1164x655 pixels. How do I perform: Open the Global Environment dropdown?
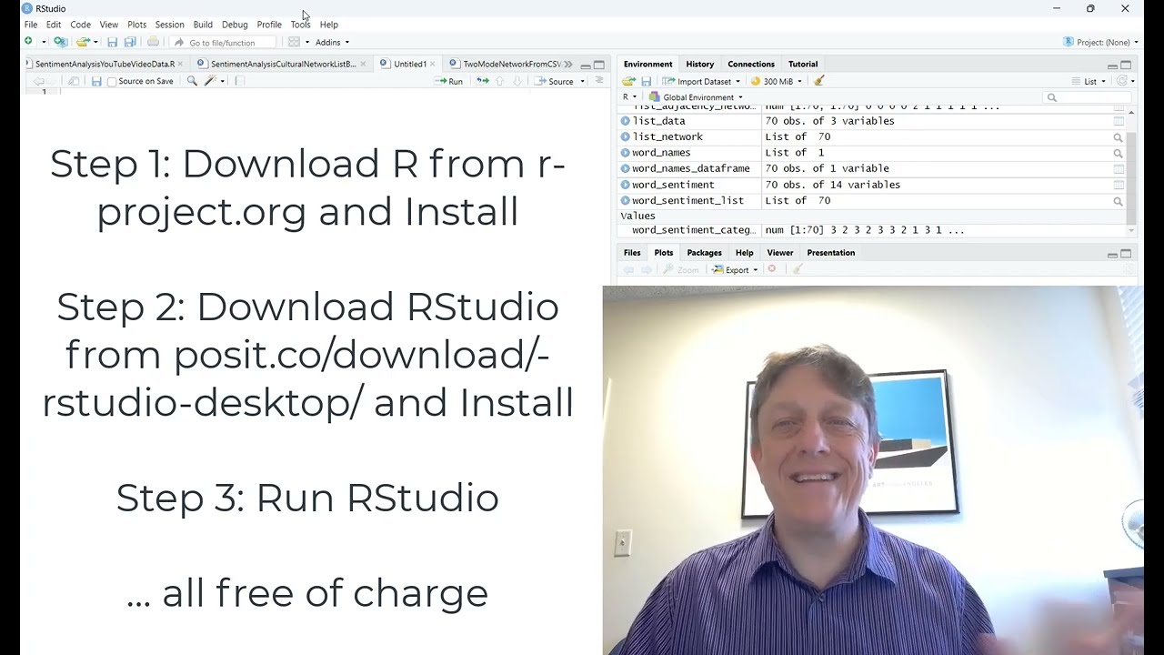coord(697,97)
